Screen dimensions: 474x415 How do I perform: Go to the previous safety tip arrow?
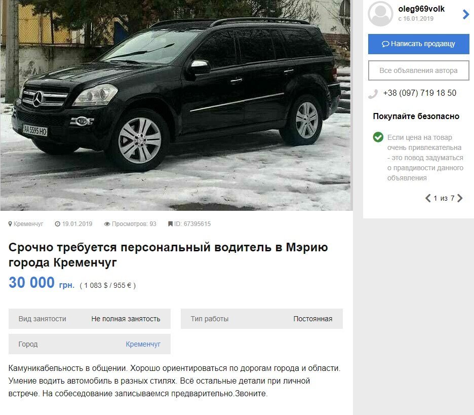428,198
